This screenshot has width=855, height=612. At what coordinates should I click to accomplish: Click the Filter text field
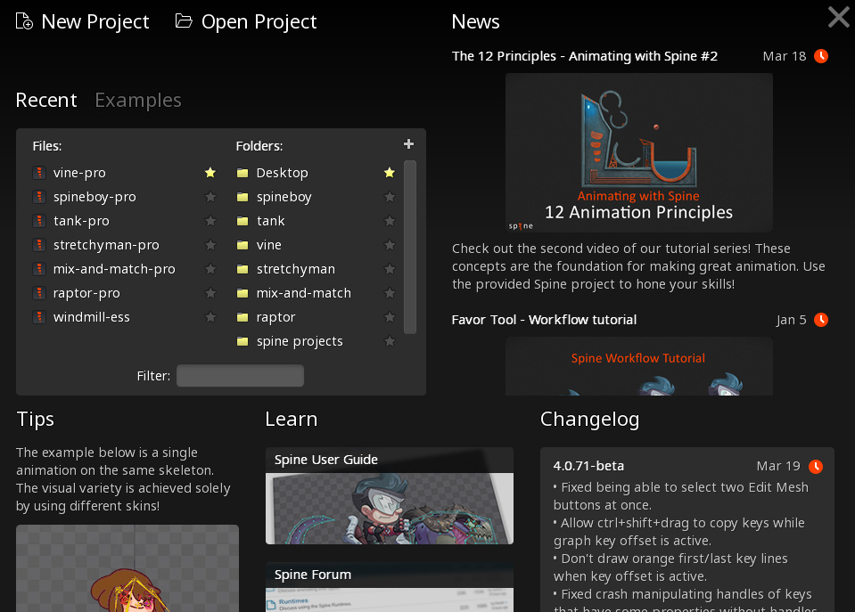click(240, 376)
